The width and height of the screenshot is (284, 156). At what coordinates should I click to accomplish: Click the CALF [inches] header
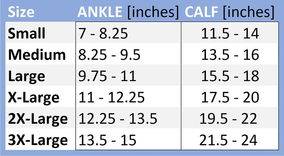pyautogui.click(x=229, y=12)
